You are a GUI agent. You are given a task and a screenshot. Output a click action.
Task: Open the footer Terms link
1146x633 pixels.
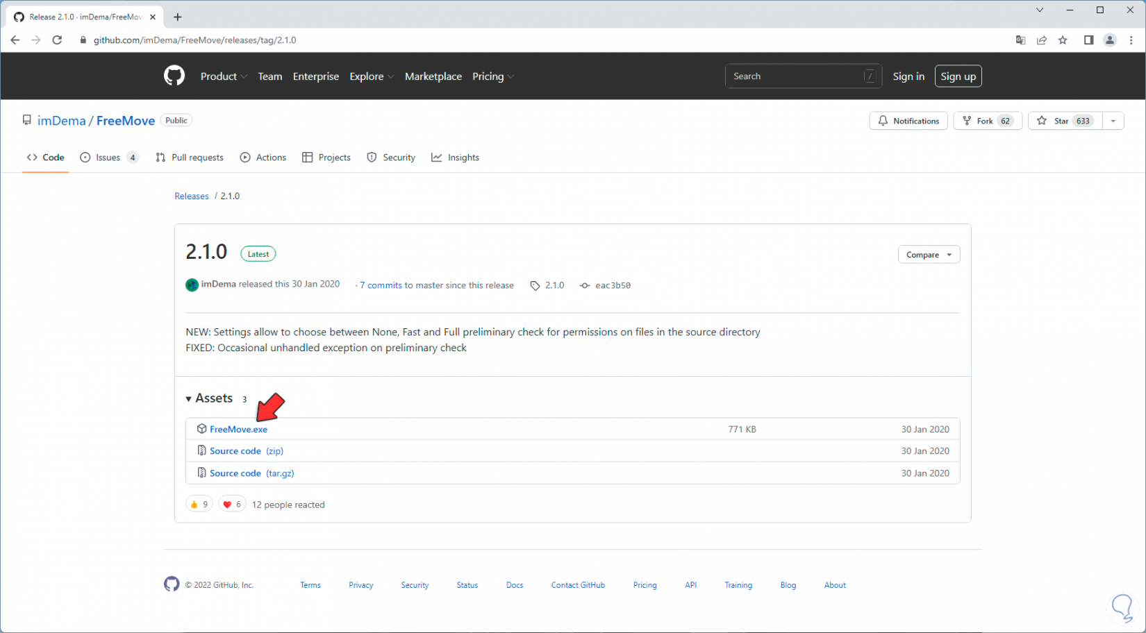pos(310,585)
